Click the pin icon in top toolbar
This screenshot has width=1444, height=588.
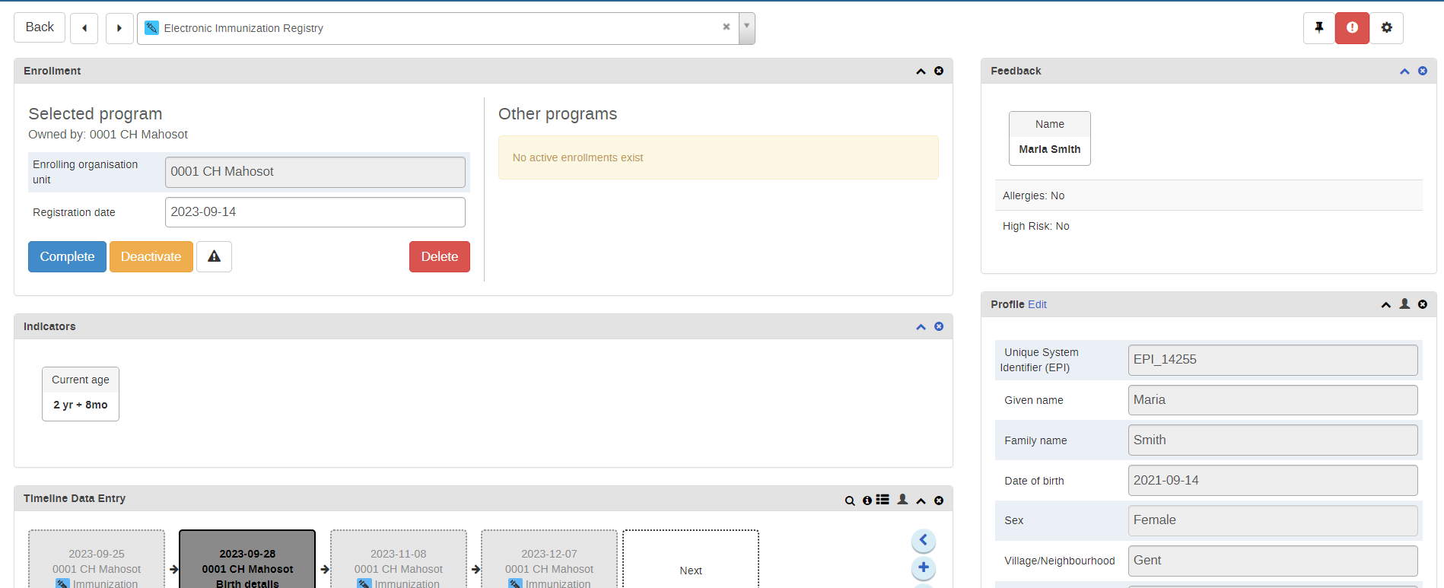pyautogui.click(x=1319, y=28)
